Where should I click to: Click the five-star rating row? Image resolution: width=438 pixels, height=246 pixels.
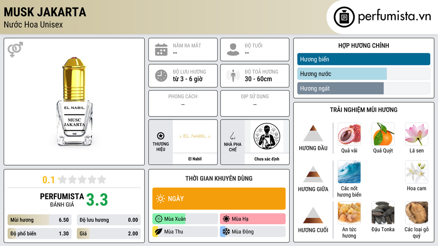click(x=83, y=179)
